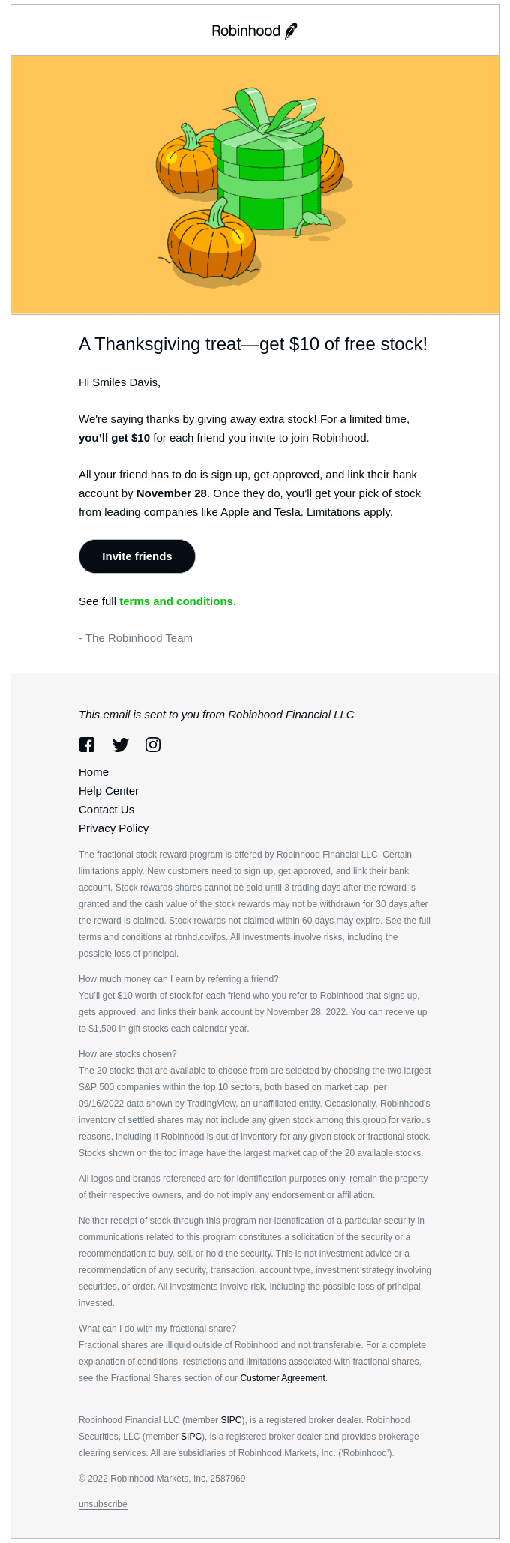Open the Twitter bird icon
The width and height of the screenshot is (510, 1543).
click(x=120, y=745)
